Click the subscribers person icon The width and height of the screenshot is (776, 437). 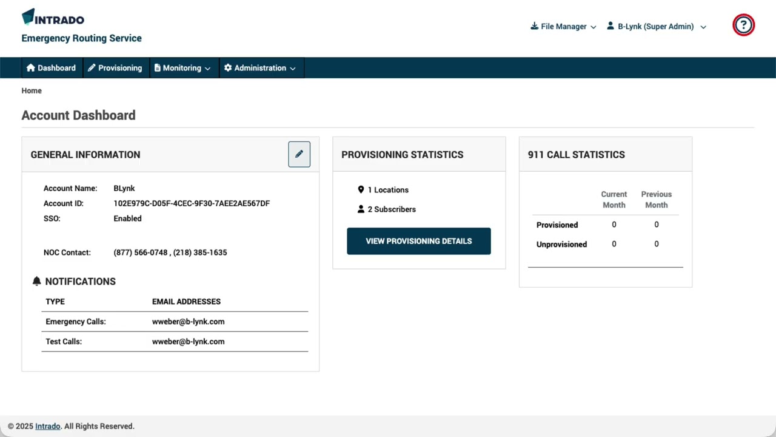pos(361,209)
